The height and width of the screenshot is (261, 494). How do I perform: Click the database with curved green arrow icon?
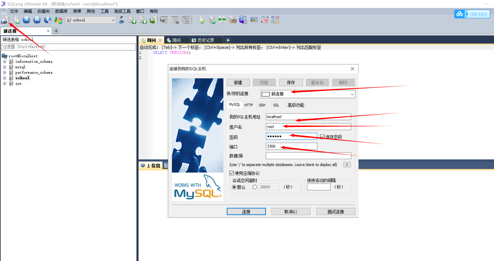(154, 20)
